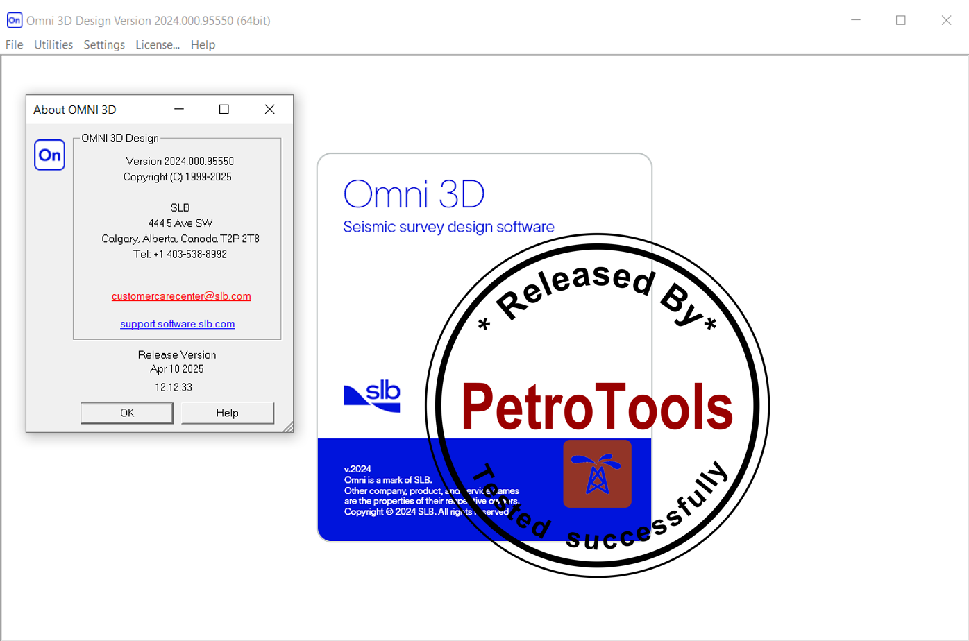Click the Help button in About dialog
The height and width of the screenshot is (641, 969).
pyautogui.click(x=228, y=413)
